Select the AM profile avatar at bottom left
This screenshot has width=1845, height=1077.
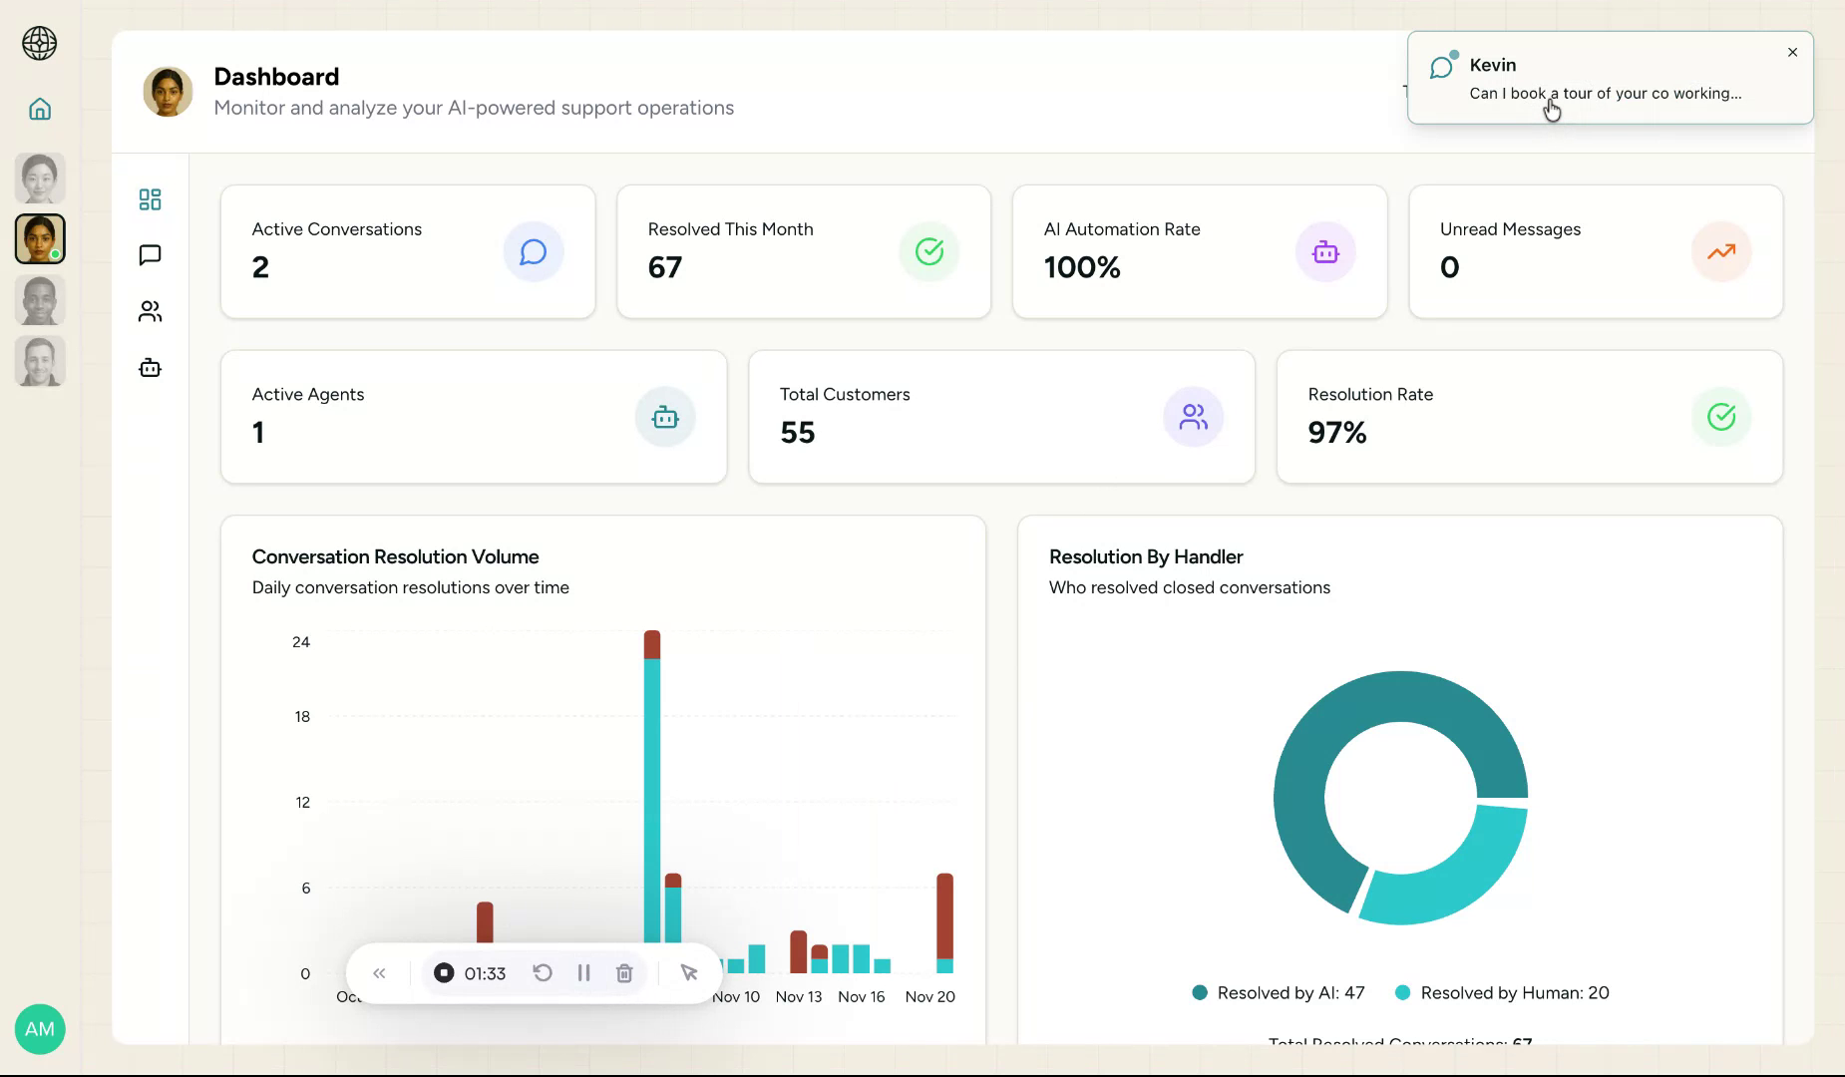pos(40,1028)
